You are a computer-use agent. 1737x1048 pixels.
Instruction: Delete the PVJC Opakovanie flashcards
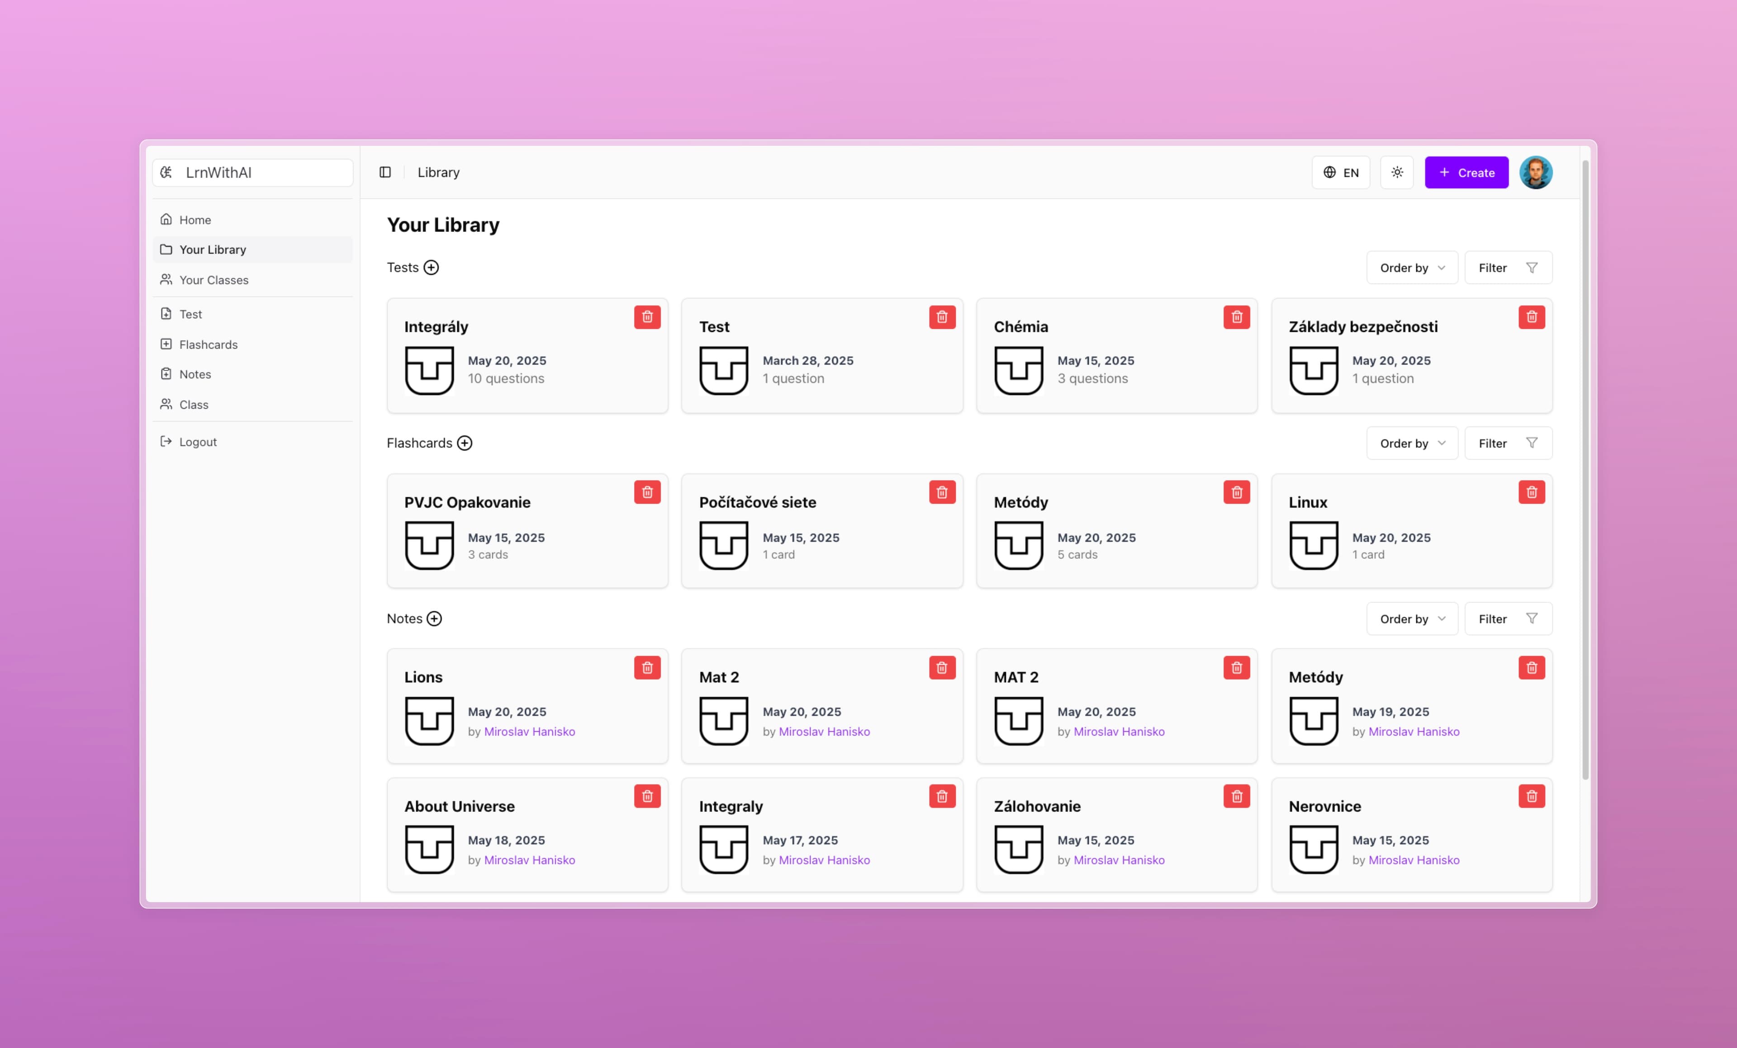pos(647,492)
